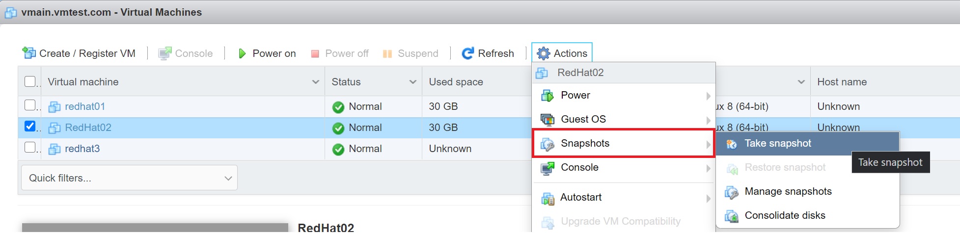Screen dimensions: 960x233
Task: Click the Take snapshot icon
Action: point(732,144)
